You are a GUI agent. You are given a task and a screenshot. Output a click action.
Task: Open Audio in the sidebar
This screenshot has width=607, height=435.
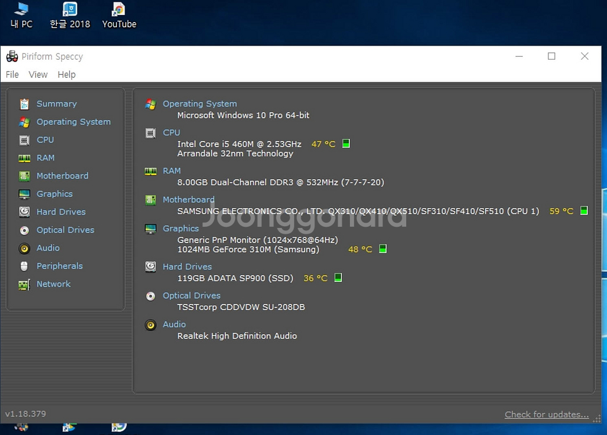point(48,248)
